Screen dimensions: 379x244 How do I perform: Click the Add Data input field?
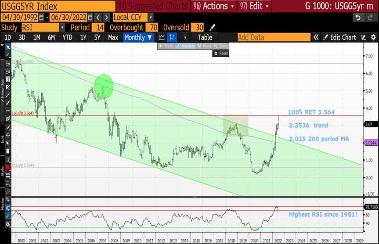tap(274, 37)
